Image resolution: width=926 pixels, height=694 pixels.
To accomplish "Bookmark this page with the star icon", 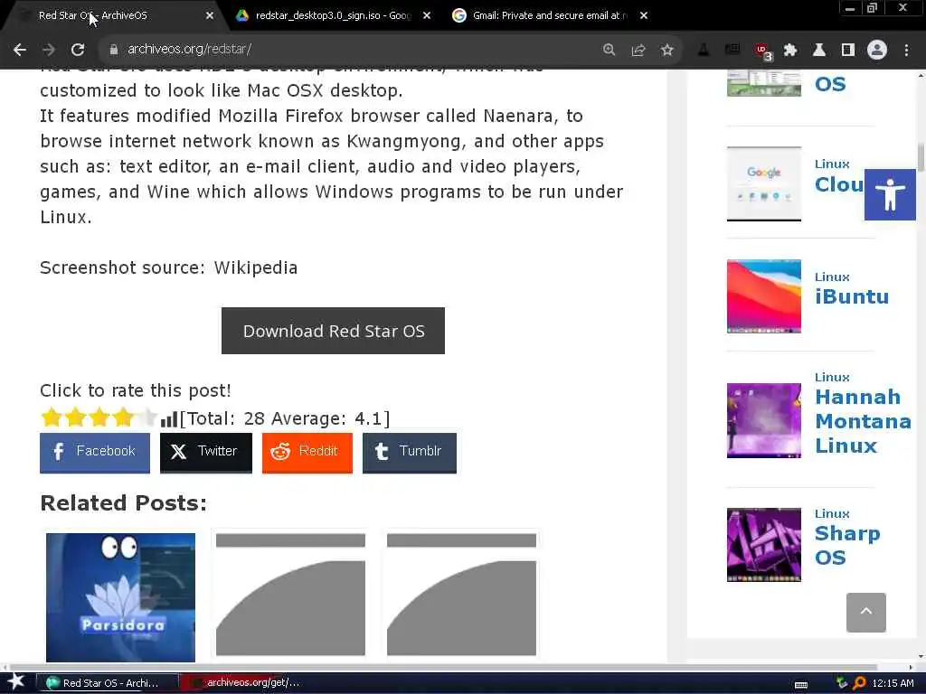I will pos(666,50).
